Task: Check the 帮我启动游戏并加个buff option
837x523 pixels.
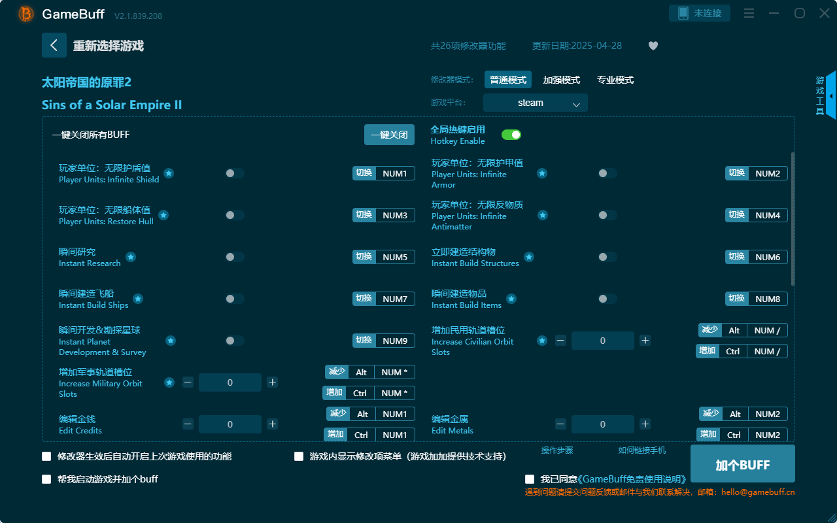Action: [x=46, y=479]
